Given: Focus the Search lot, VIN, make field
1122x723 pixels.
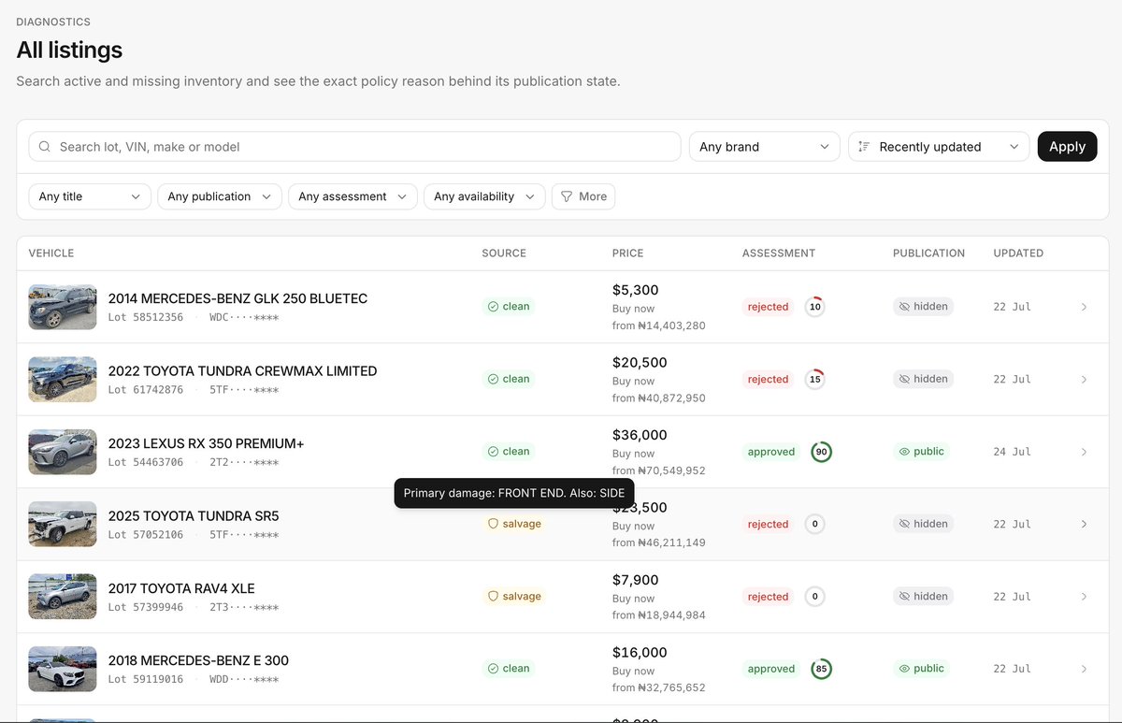Looking at the screenshot, I should [x=354, y=147].
